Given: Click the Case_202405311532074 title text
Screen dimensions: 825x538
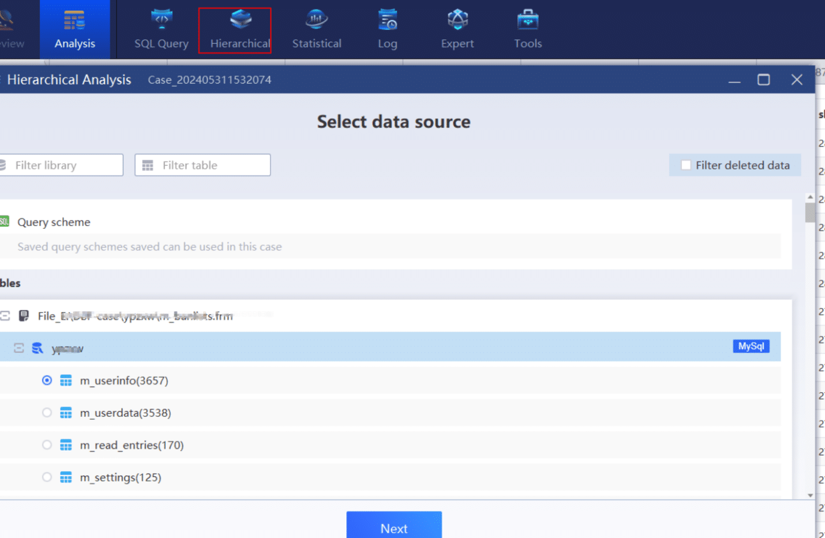Looking at the screenshot, I should pyautogui.click(x=209, y=80).
